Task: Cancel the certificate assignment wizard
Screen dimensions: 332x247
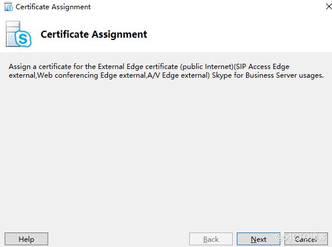Action: point(306,239)
